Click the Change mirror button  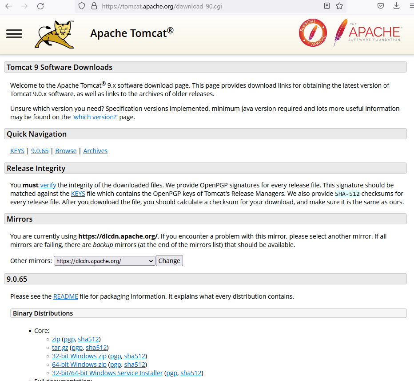169,261
